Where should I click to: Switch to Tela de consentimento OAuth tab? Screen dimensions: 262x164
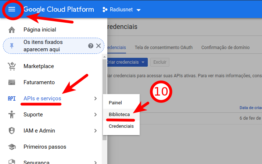coord(164,48)
